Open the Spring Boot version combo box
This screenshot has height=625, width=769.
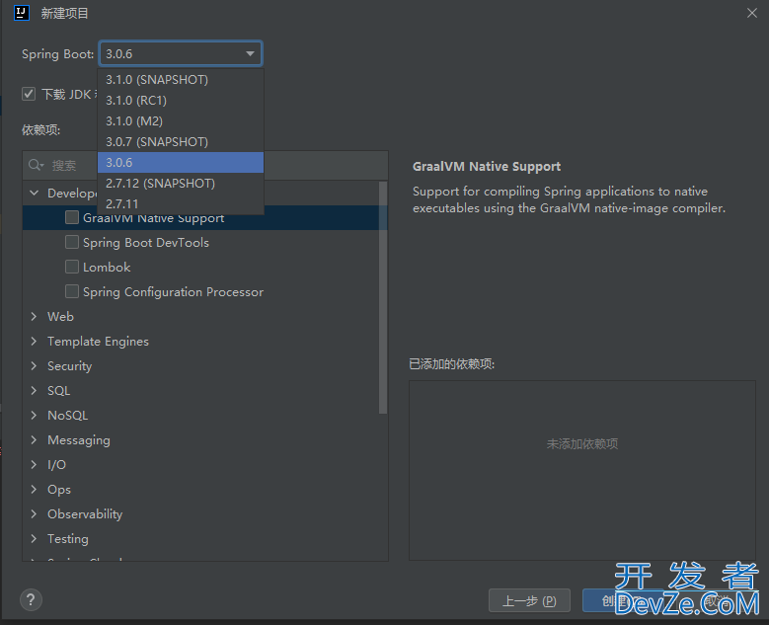click(181, 53)
